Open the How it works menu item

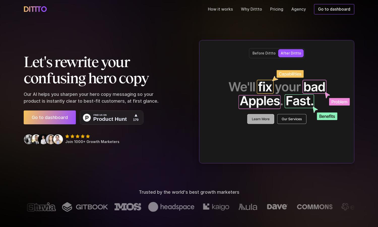point(220,9)
